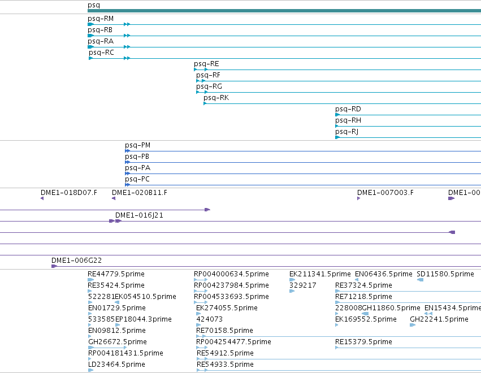Click the psq-RA transcript label

(100, 41)
